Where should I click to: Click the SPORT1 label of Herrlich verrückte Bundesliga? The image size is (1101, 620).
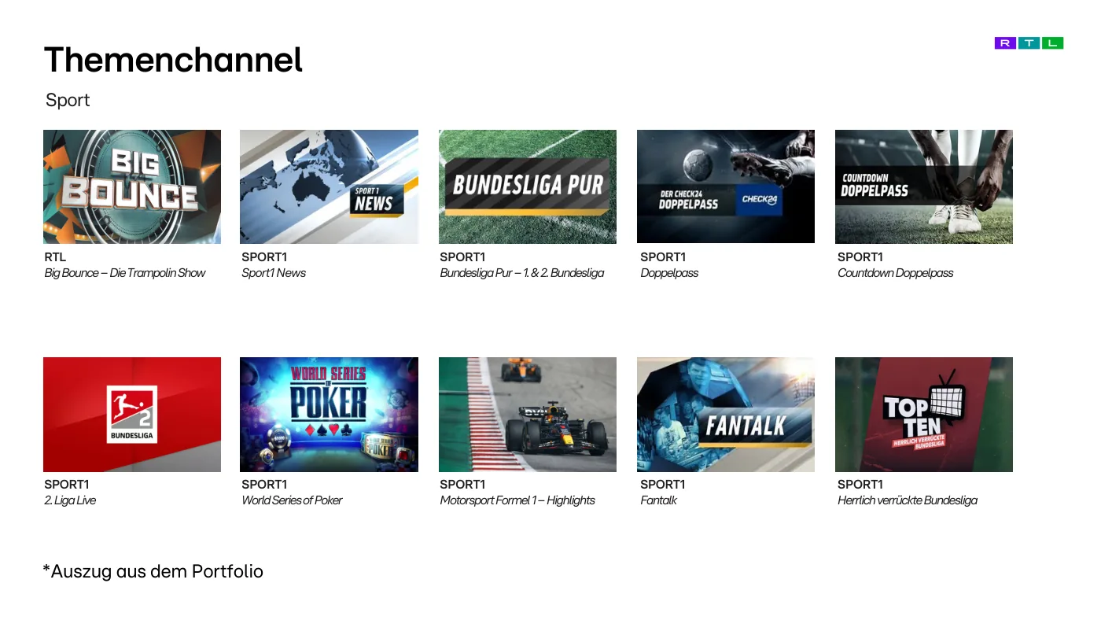click(x=860, y=485)
